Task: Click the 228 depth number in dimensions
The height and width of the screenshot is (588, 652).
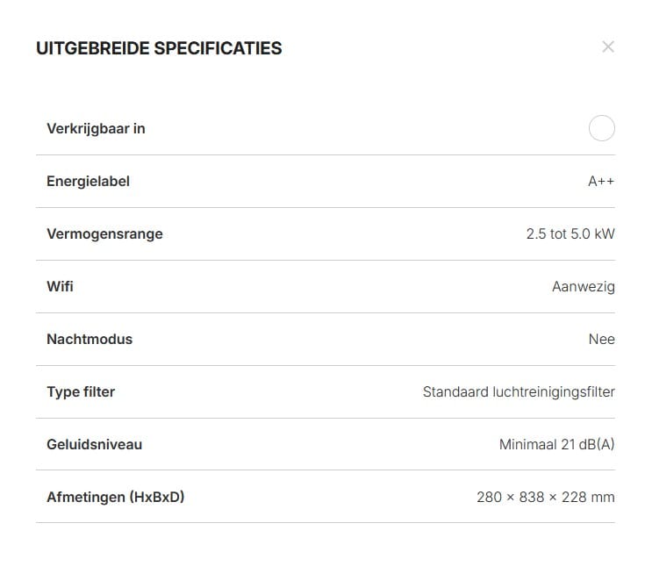Action: coord(574,497)
